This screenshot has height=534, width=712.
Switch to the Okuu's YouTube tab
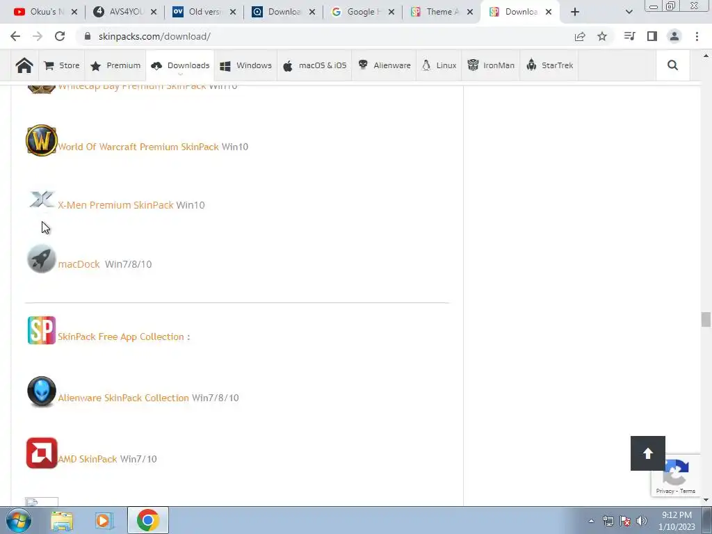(x=38, y=12)
